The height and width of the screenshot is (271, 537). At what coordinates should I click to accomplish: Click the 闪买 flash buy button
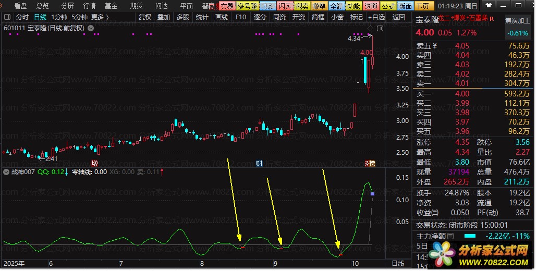(x=285, y=6)
